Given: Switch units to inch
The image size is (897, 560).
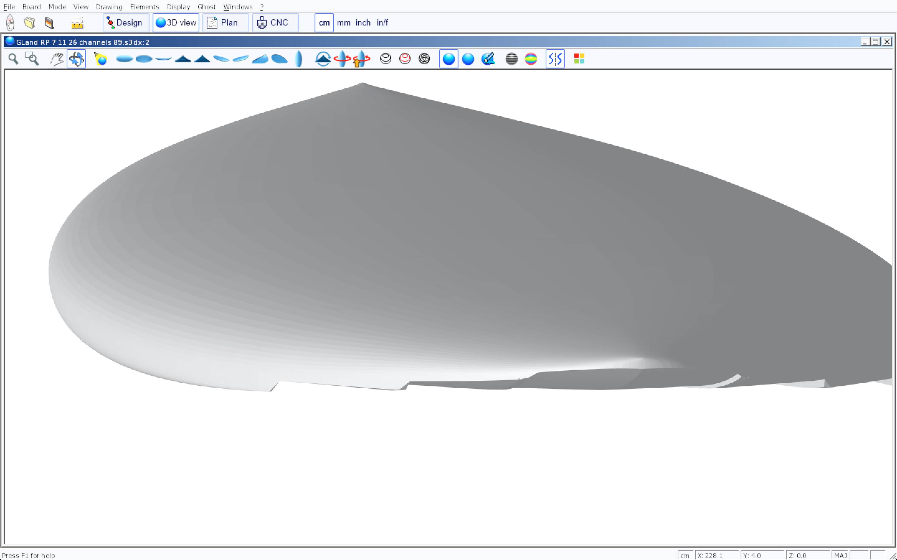Looking at the screenshot, I should (363, 23).
